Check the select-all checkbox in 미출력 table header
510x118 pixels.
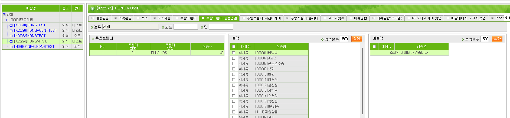click(374, 47)
